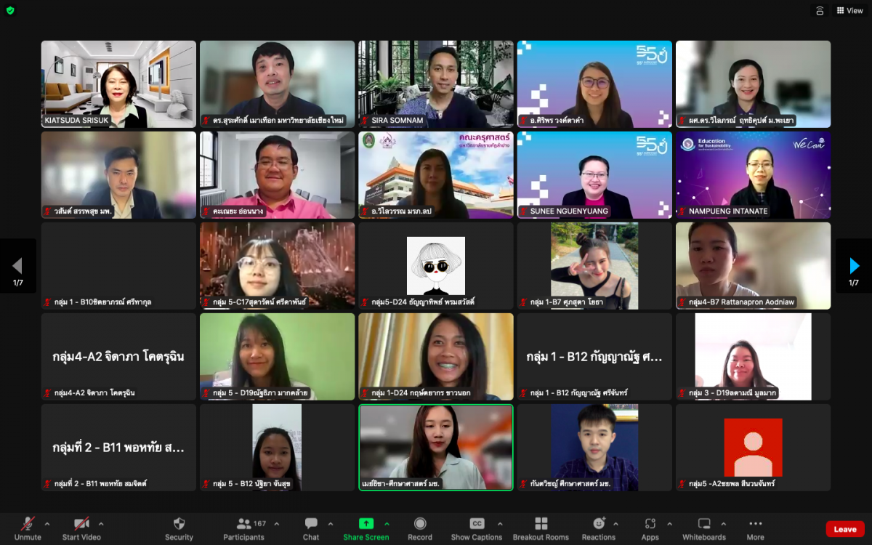
Task: Expand the Apps caret
Action: [670, 524]
